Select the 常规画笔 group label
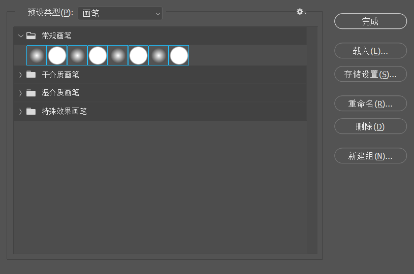The width and height of the screenshot is (414, 274). (x=57, y=36)
